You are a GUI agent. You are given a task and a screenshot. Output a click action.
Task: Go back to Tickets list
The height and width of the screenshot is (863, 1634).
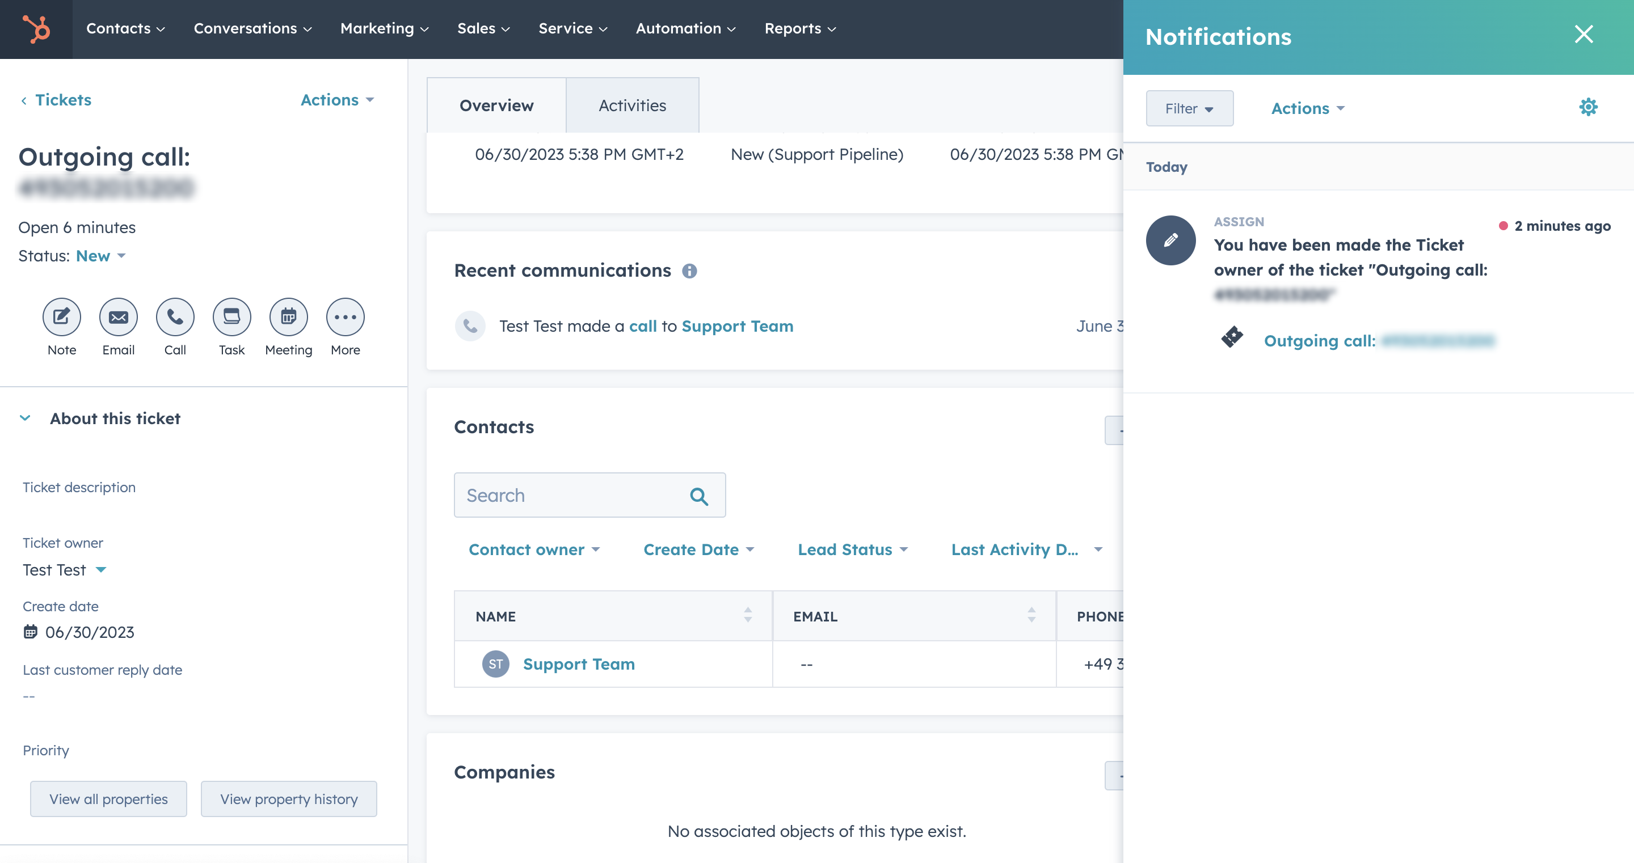[x=57, y=100]
